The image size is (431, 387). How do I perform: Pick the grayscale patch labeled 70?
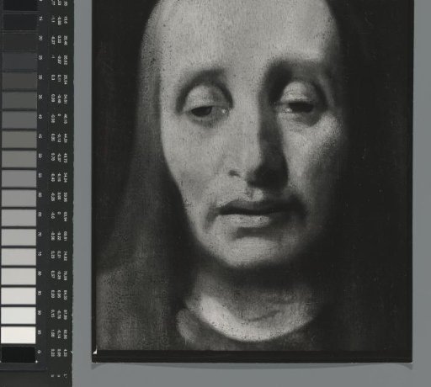[19, 237]
